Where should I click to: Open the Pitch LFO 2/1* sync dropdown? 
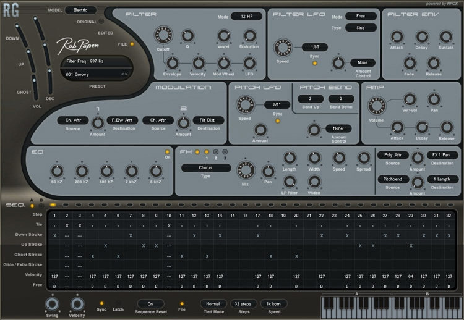tap(277, 104)
